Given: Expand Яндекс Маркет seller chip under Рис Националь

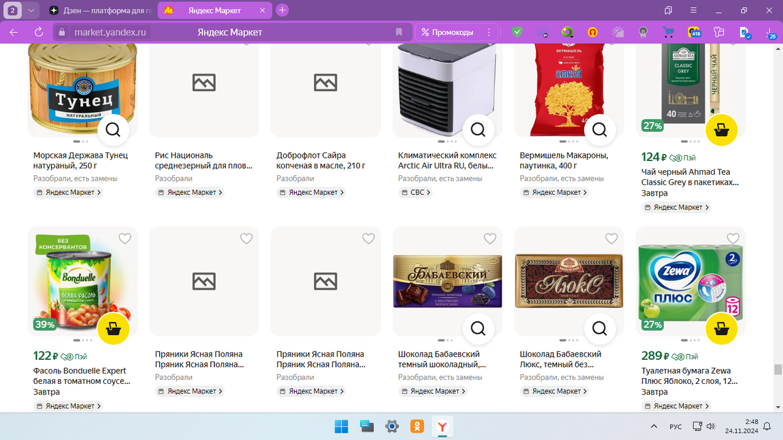Looking at the screenshot, I should pos(190,192).
